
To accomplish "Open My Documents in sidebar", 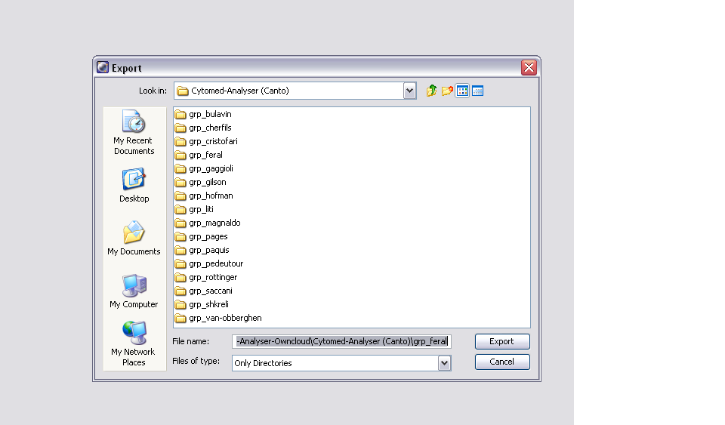I will 134,238.
